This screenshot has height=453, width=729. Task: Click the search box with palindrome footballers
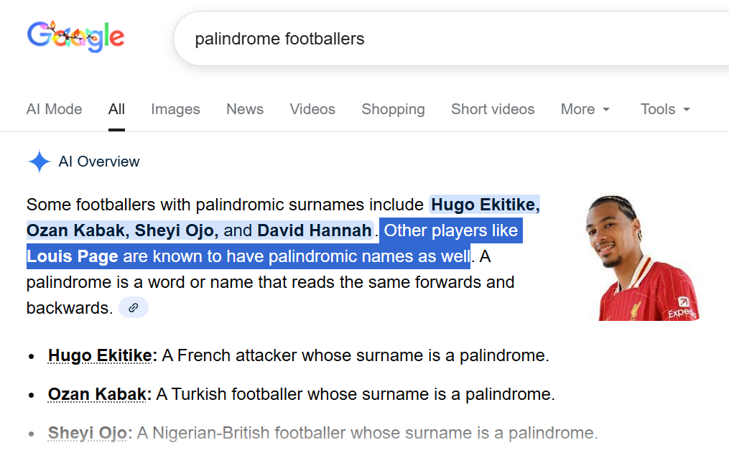click(x=431, y=39)
